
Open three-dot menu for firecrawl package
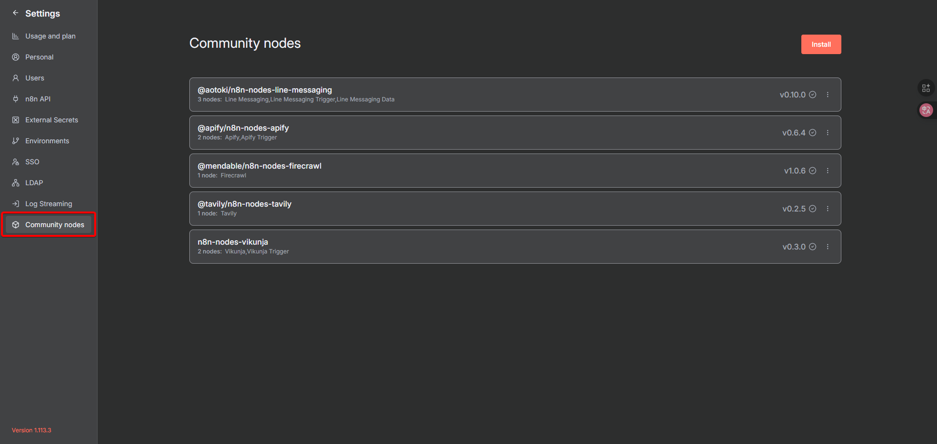[828, 171]
